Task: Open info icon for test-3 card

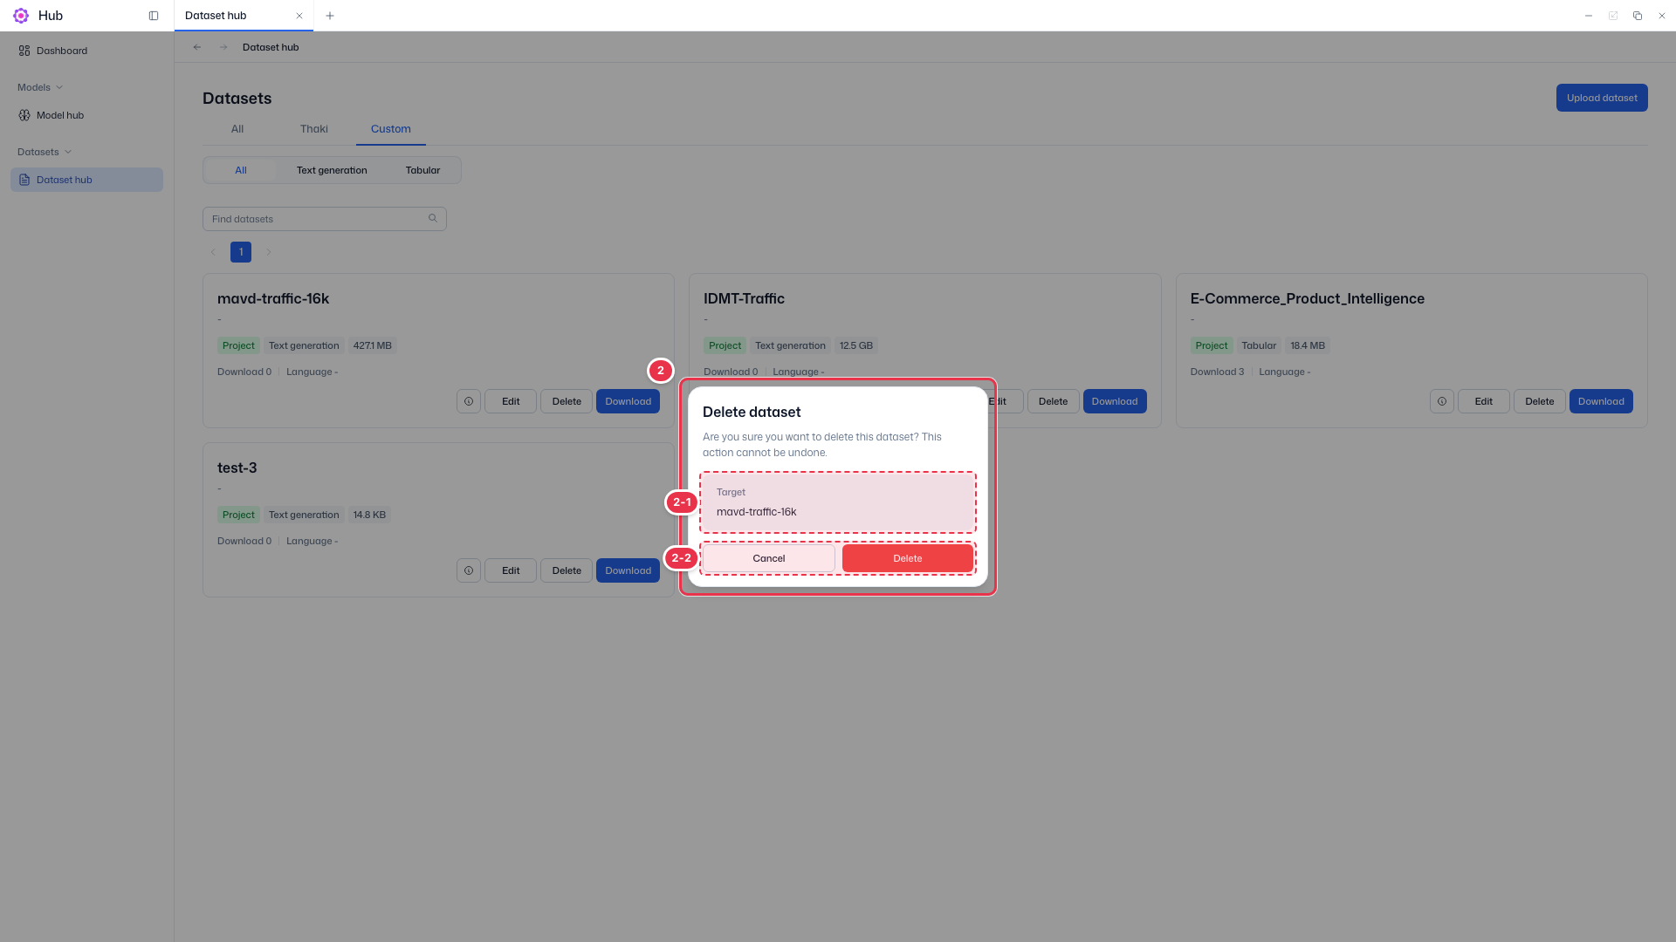Action: pos(469,570)
